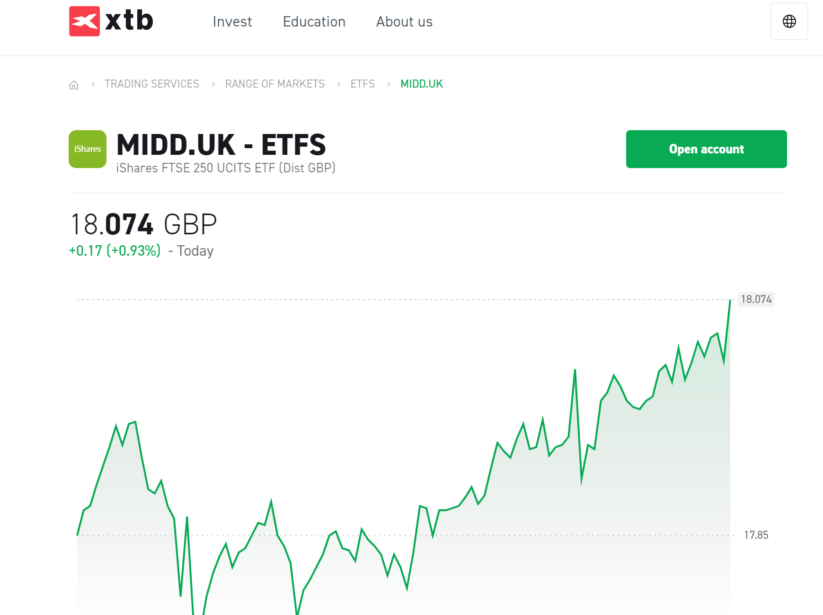Viewport: 823px width, 615px height.
Task: Open the globe language selector
Action: tap(789, 21)
